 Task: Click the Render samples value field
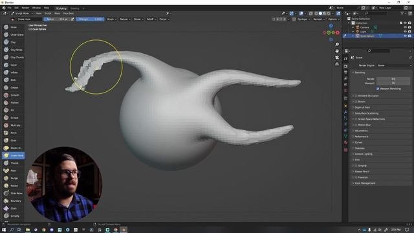393,79
